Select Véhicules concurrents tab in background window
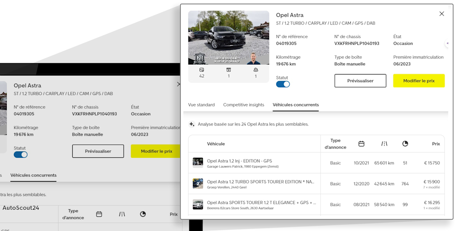 (34, 175)
